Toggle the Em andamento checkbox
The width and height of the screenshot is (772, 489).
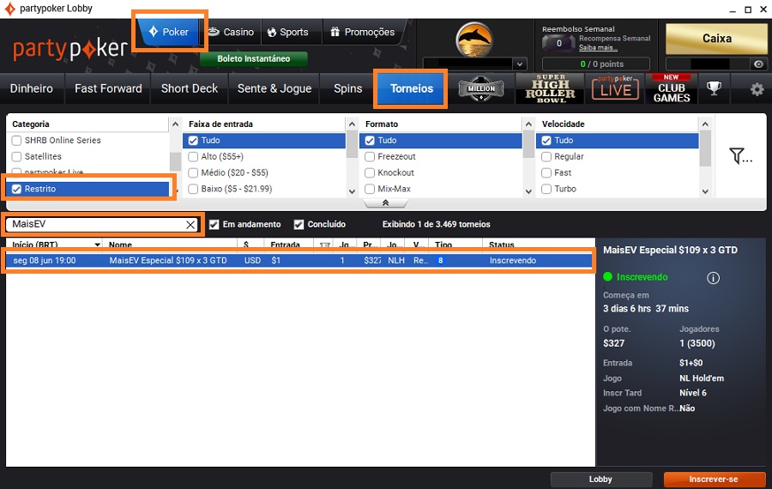214,225
